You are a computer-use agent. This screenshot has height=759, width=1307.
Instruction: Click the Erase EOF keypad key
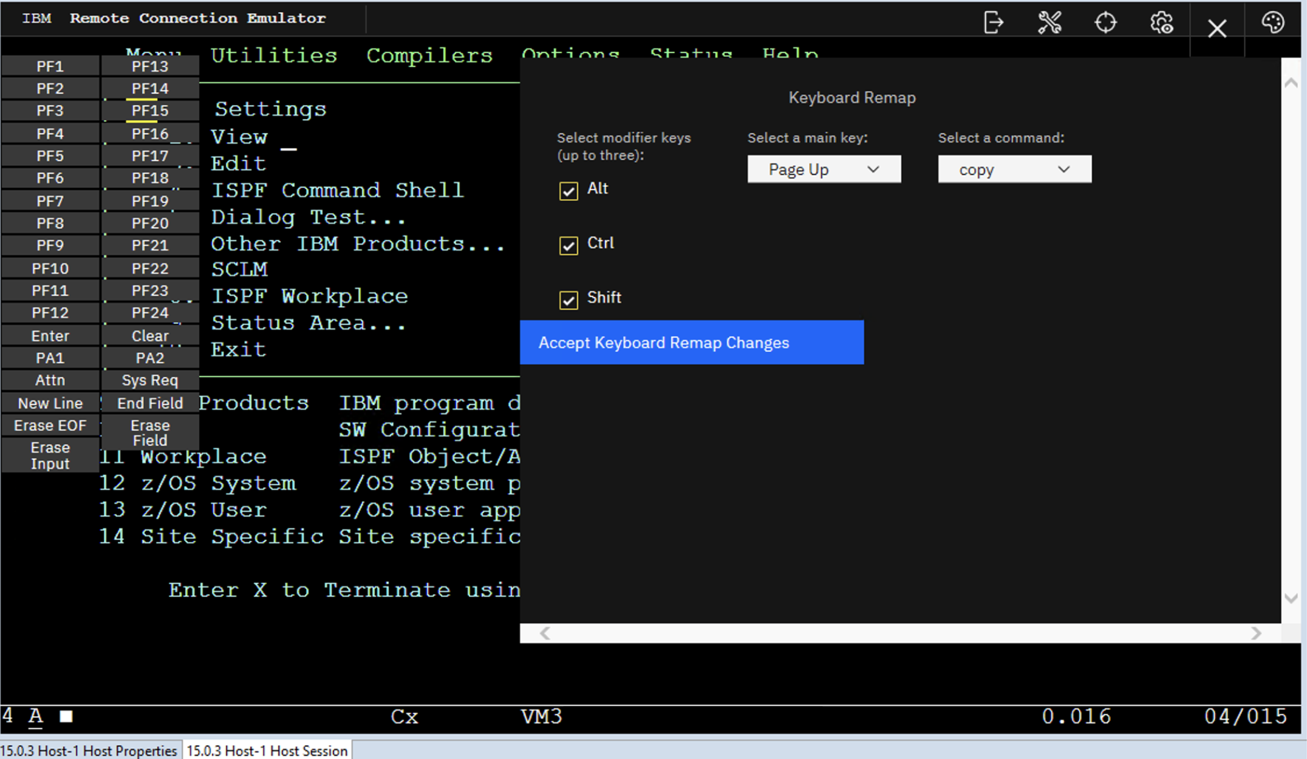point(50,425)
